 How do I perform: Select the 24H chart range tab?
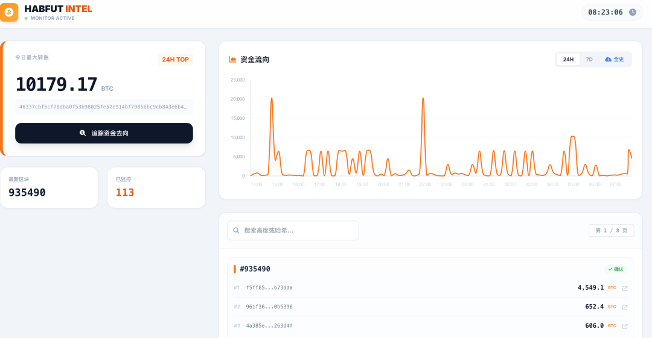tap(568, 60)
